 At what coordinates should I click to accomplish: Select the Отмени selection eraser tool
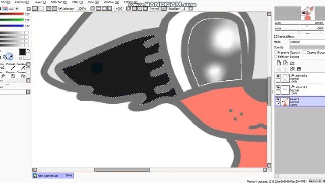pos(21,75)
